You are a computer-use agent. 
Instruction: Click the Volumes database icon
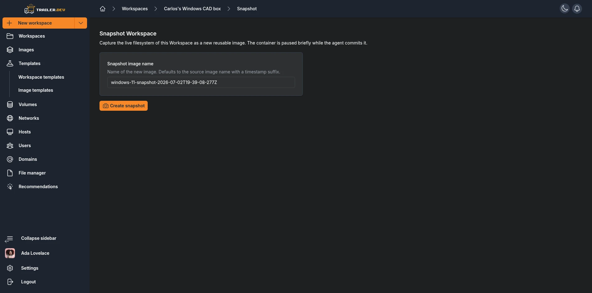tap(10, 105)
